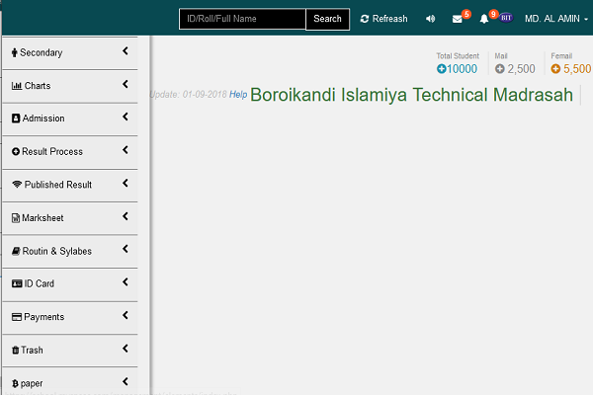The image size is (593, 395).
Task: Open the Help link
Action: (x=238, y=95)
